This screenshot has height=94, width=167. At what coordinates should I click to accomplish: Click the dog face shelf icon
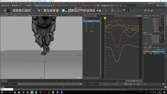pyautogui.click(x=100, y=10)
